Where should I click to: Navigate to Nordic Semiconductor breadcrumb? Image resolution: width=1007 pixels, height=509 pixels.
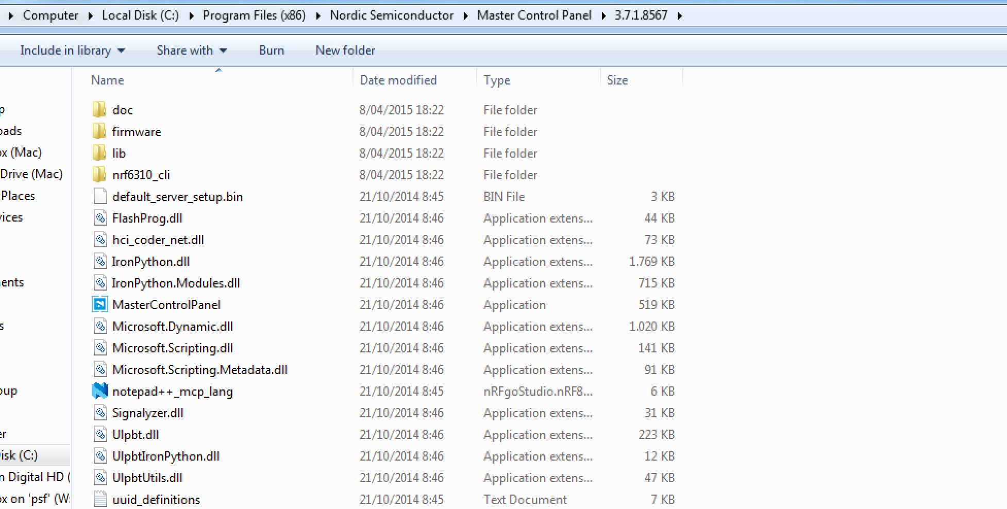[x=392, y=15]
